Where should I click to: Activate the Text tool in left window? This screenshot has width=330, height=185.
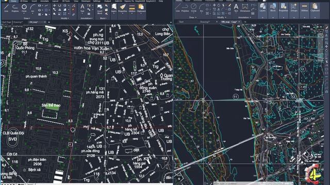(x=82, y=8)
